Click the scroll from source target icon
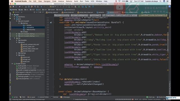 point(34,12)
